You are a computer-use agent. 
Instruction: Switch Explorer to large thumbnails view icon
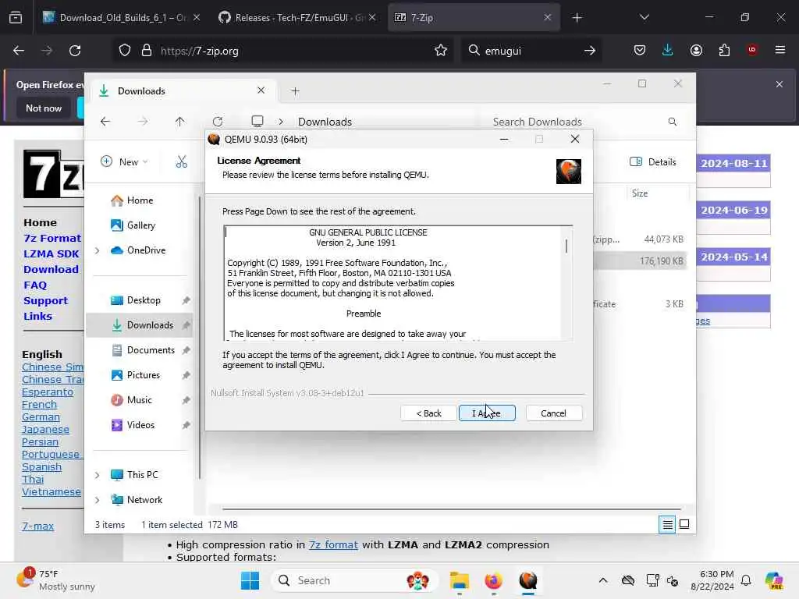click(684, 524)
